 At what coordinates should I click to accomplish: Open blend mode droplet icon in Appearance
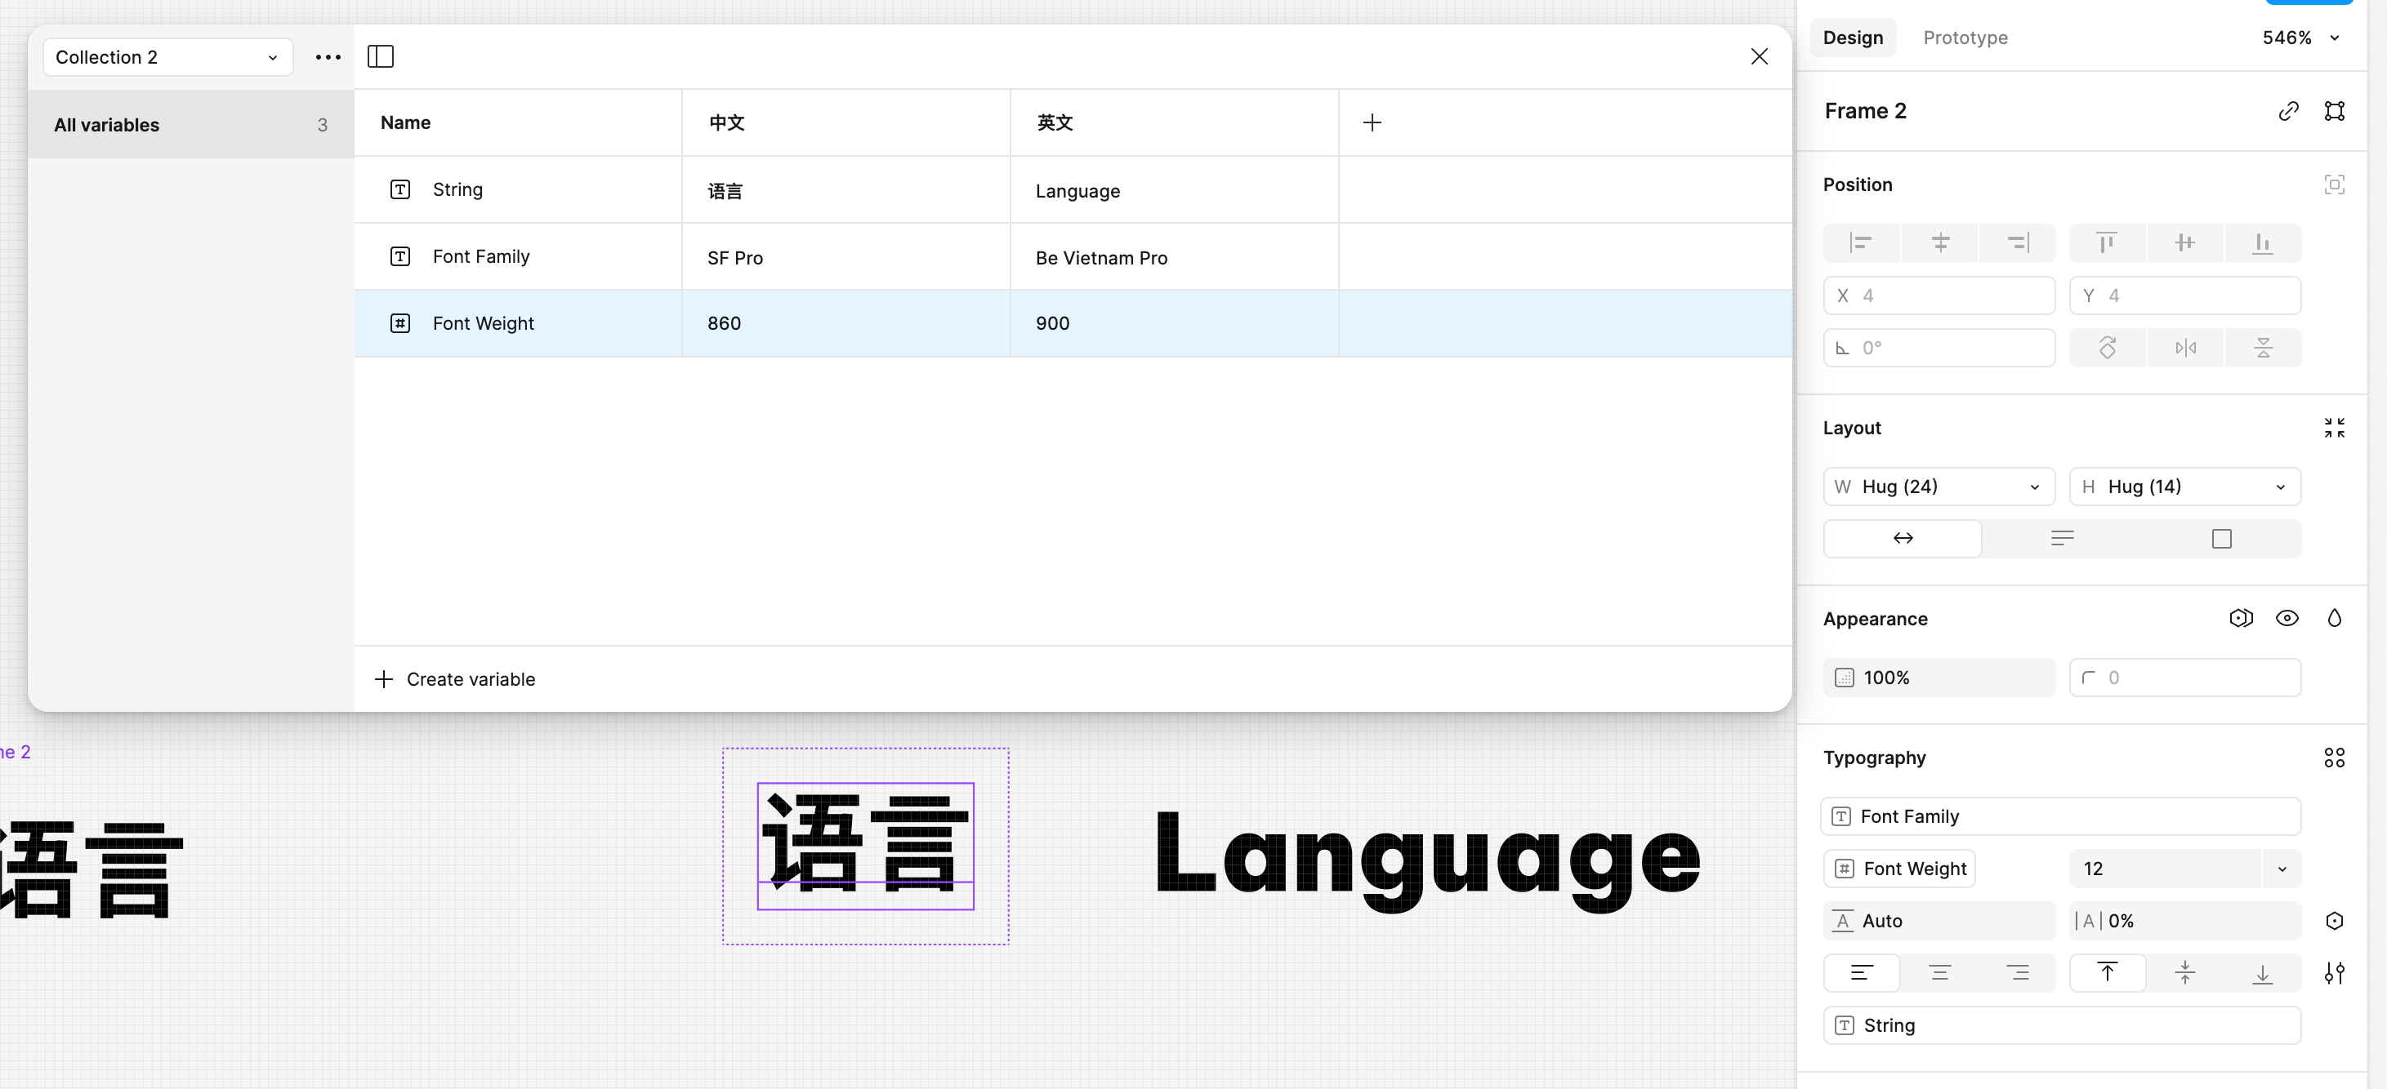pos(2334,619)
